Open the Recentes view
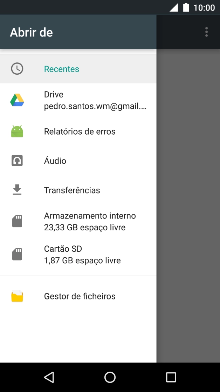Screen dimensions: 220x392 click(x=61, y=69)
